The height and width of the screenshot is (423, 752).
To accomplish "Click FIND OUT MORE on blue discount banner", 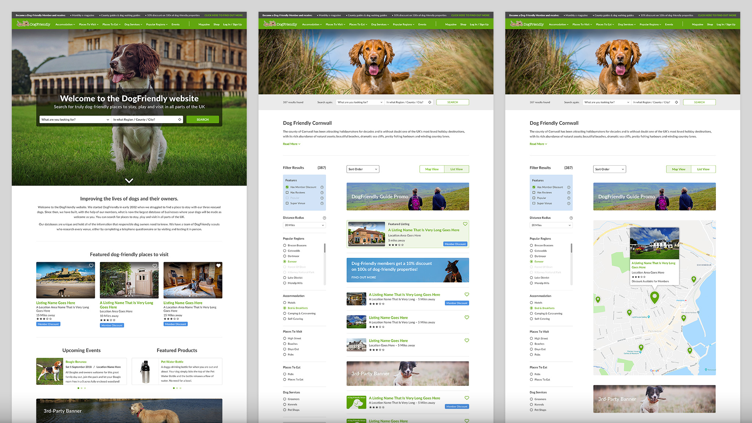I will pyautogui.click(x=364, y=277).
